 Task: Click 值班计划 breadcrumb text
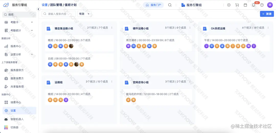click(71, 5)
